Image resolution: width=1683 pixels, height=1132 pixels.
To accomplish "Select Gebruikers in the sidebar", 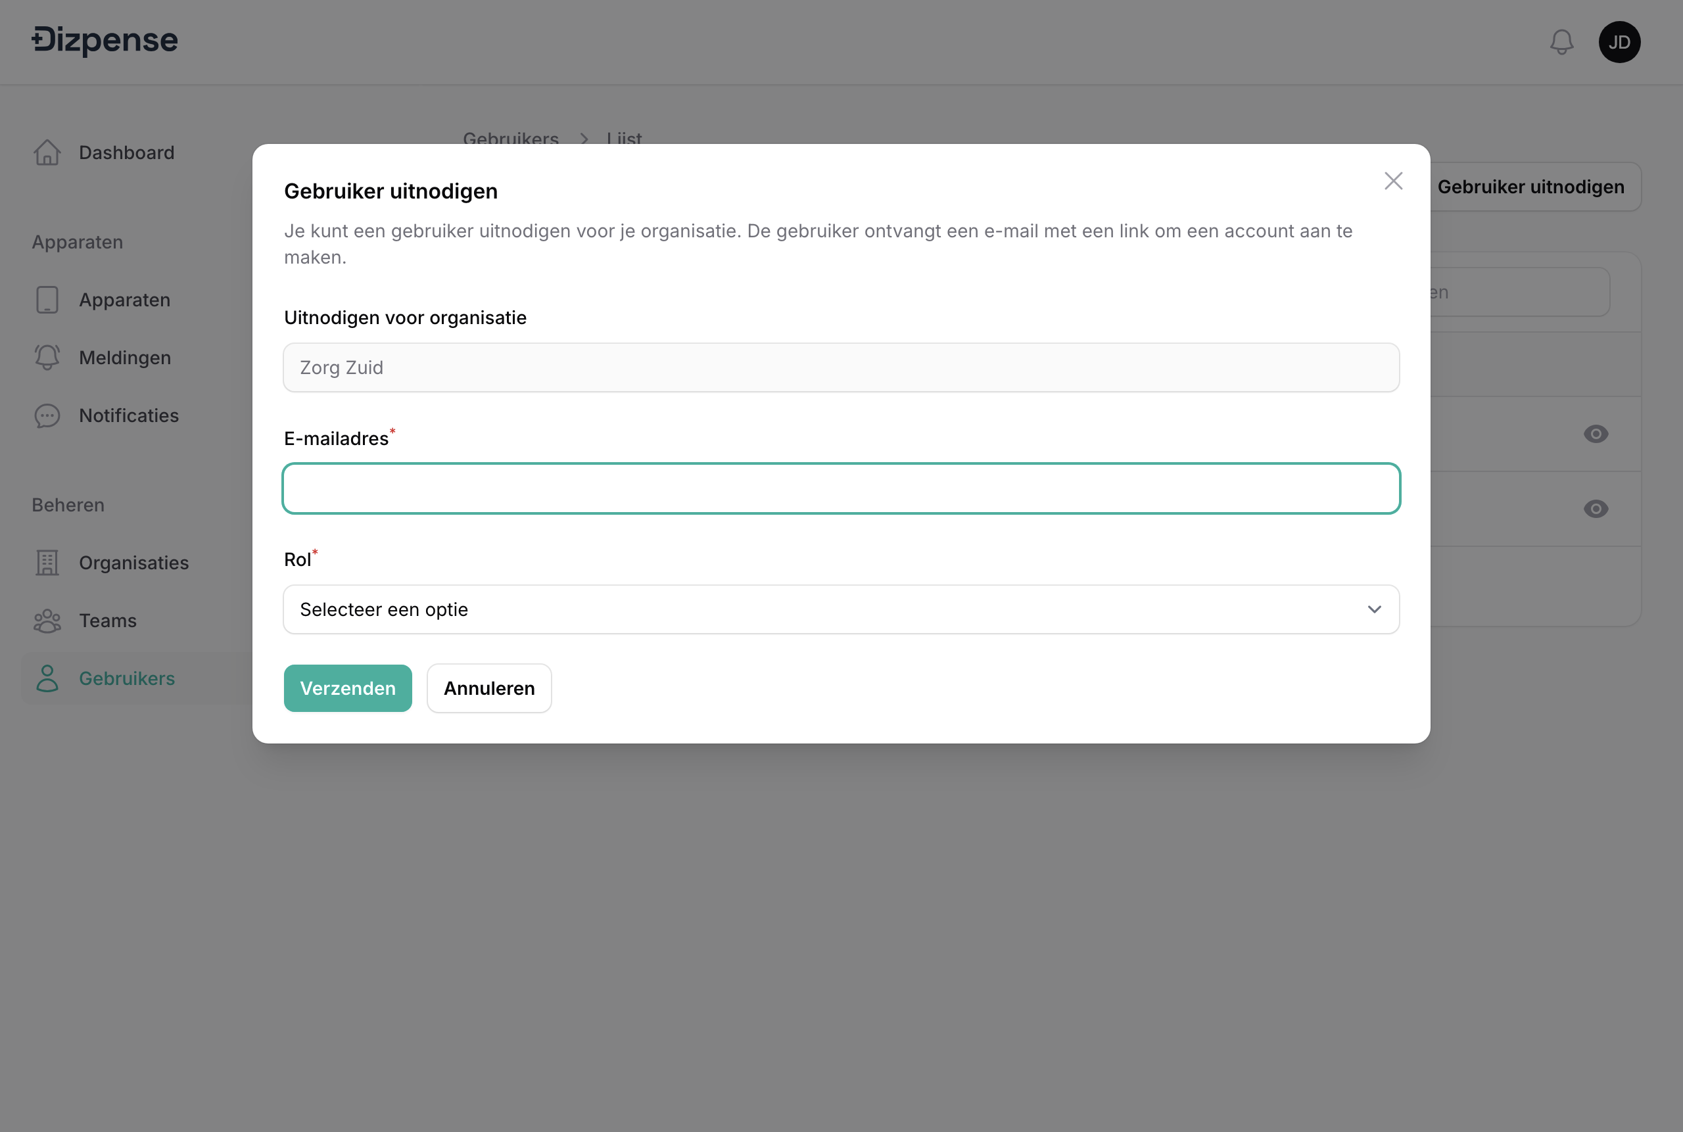I will (126, 678).
